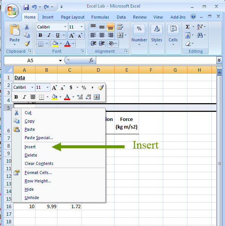Choose Delete from context menu
This screenshot has width=225, height=226.
pos(59,155)
